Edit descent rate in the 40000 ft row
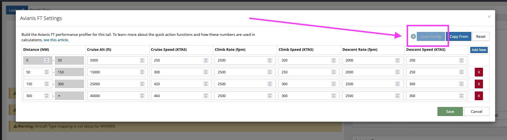The width and height of the screenshot is (507, 140). 373,96
